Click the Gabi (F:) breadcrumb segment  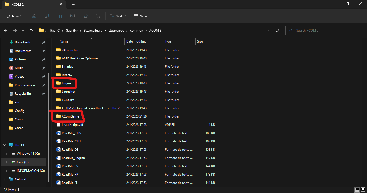pos(72,31)
